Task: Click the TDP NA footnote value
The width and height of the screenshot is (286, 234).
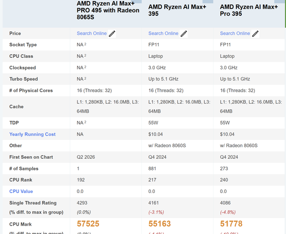Action: pyautogui.click(x=81, y=123)
